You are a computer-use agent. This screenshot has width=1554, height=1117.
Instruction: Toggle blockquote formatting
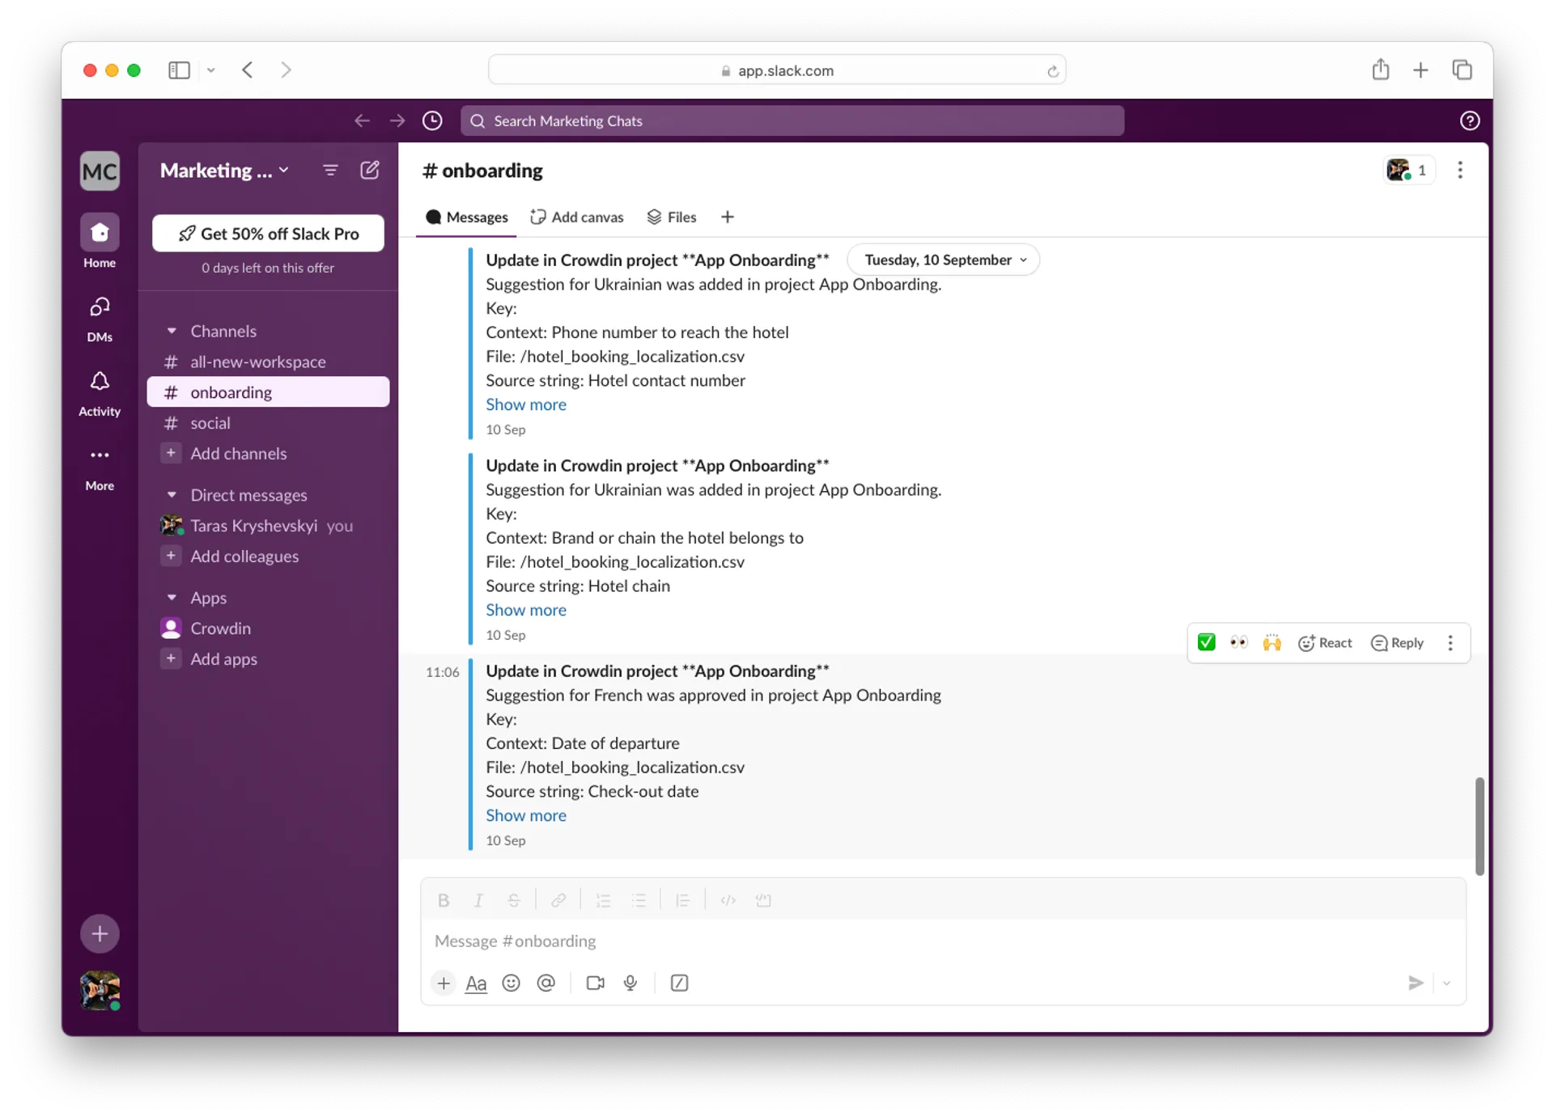click(682, 900)
